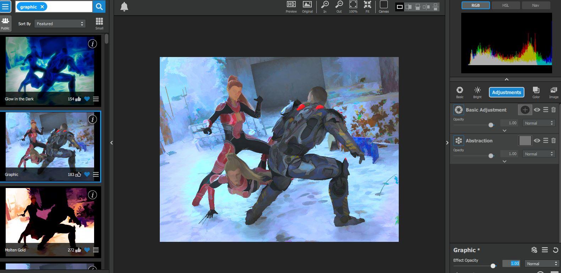Expand the Basic Adjustment settings
Viewport: 561px width, 273px height.
click(x=505, y=131)
